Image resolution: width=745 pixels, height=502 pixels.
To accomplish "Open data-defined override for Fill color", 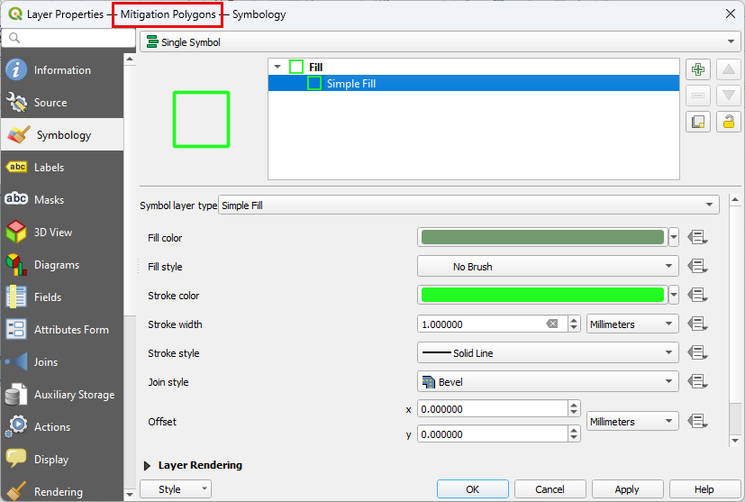I will click(x=697, y=238).
